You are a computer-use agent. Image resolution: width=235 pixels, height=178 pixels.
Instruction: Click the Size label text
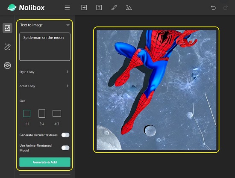point(22,101)
